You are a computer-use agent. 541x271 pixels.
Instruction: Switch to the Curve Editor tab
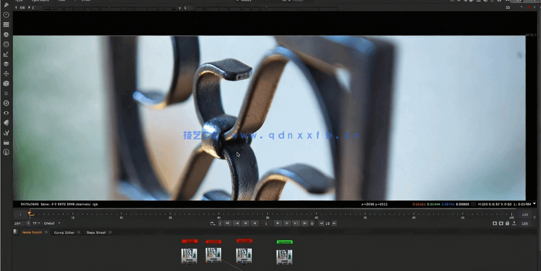point(64,232)
